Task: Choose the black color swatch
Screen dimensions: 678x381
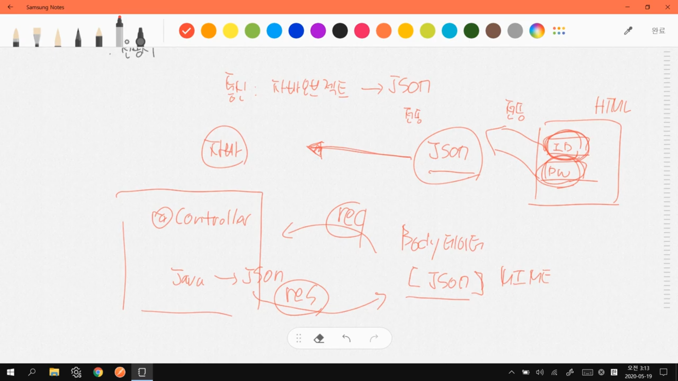Action: click(x=340, y=31)
